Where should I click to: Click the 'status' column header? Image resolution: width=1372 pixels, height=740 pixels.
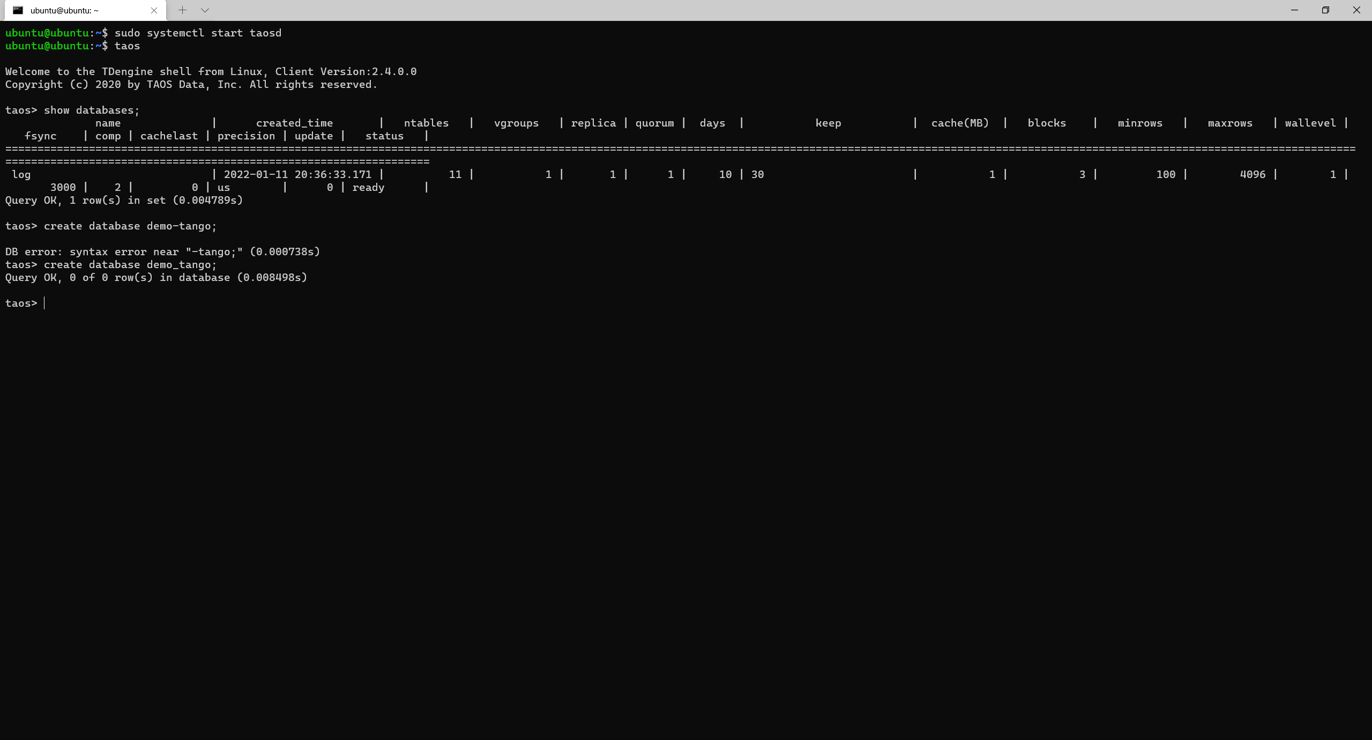pos(384,136)
